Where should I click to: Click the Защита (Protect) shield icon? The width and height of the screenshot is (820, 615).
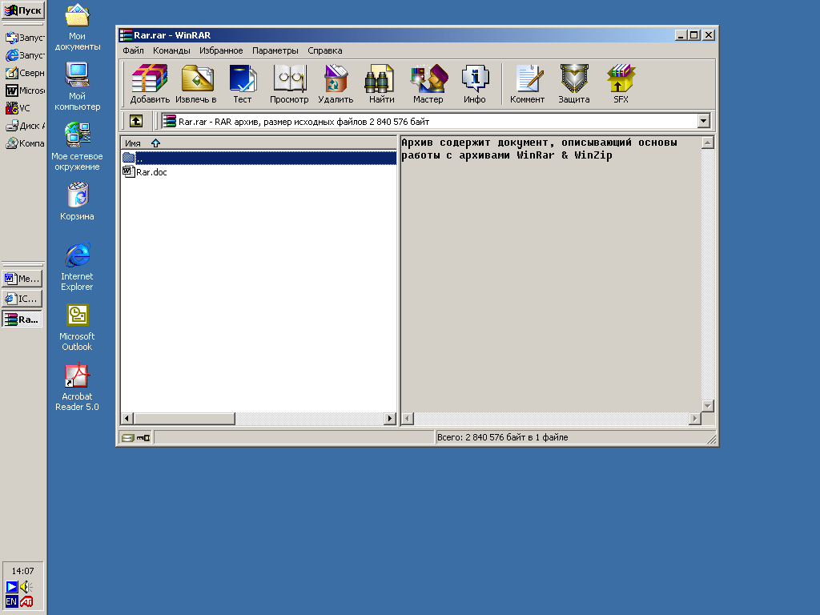pos(573,83)
